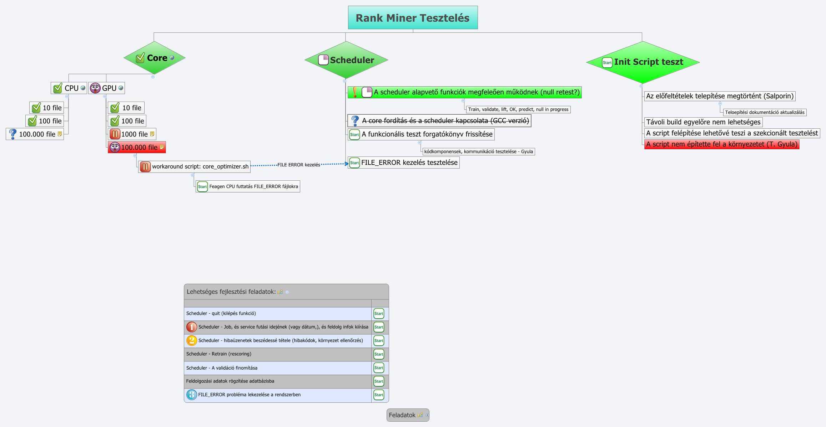Click the surprised face icon on the GPU node
The image size is (826, 427).
96,88
